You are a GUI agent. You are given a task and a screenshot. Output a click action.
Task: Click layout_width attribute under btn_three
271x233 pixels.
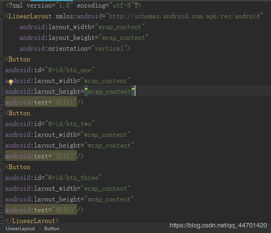68,188
